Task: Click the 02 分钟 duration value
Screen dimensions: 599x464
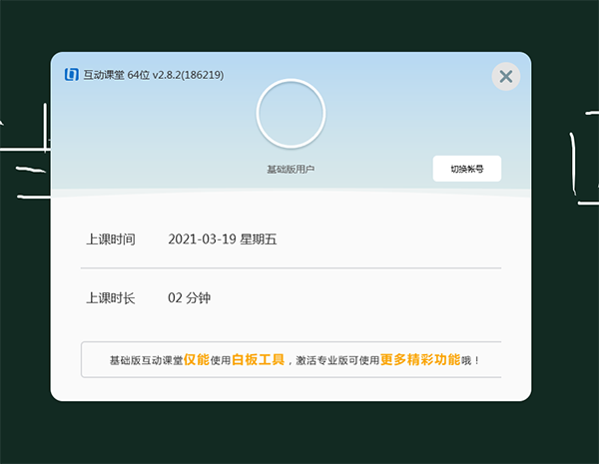Action: (x=190, y=298)
